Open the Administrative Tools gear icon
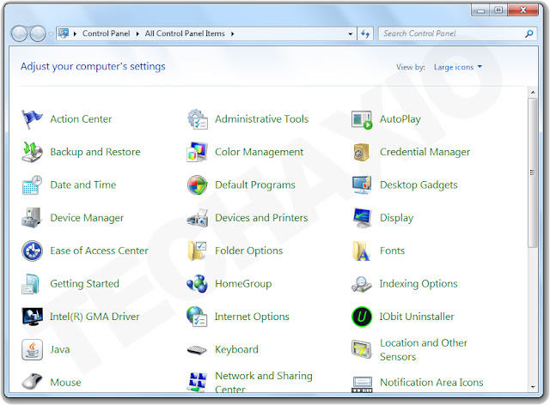The image size is (550, 405). [197, 119]
